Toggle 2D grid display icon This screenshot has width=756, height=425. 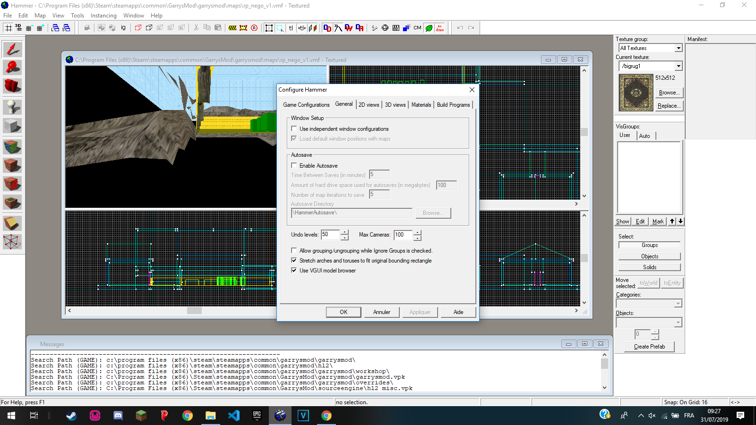pyautogui.click(x=9, y=28)
